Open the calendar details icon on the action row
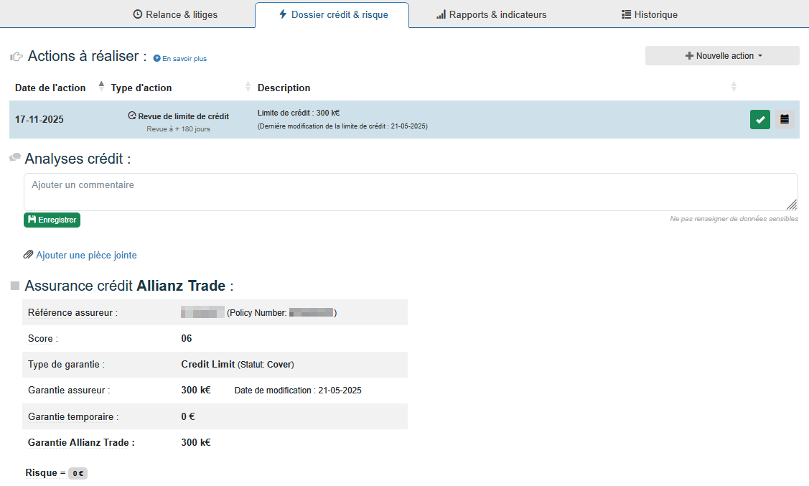The width and height of the screenshot is (809, 486). (784, 119)
